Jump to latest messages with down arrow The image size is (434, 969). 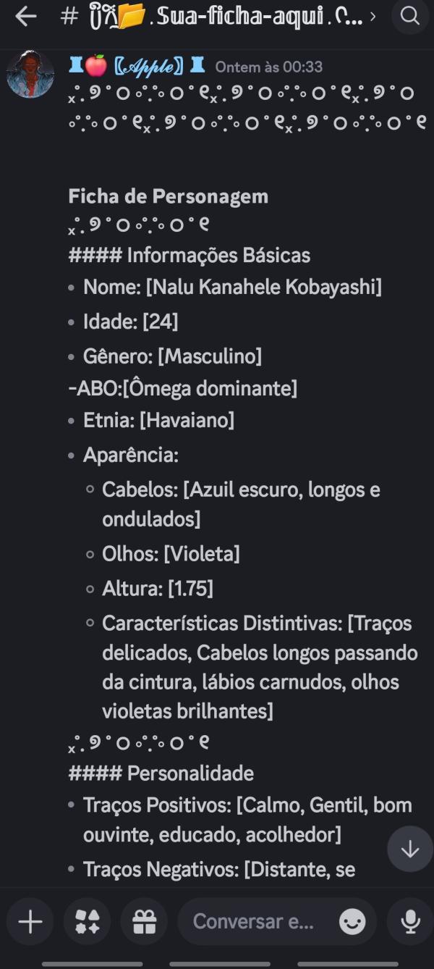(410, 849)
